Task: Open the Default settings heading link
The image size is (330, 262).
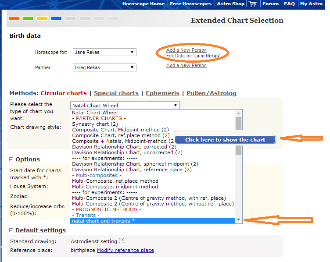Action: click(x=40, y=230)
